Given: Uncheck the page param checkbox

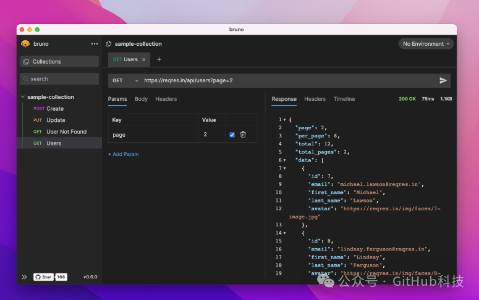Looking at the screenshot, I should click(232, 135).
